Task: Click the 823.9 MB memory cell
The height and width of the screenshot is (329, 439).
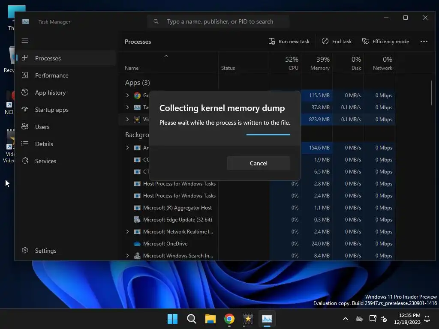Action: (317, 119)
